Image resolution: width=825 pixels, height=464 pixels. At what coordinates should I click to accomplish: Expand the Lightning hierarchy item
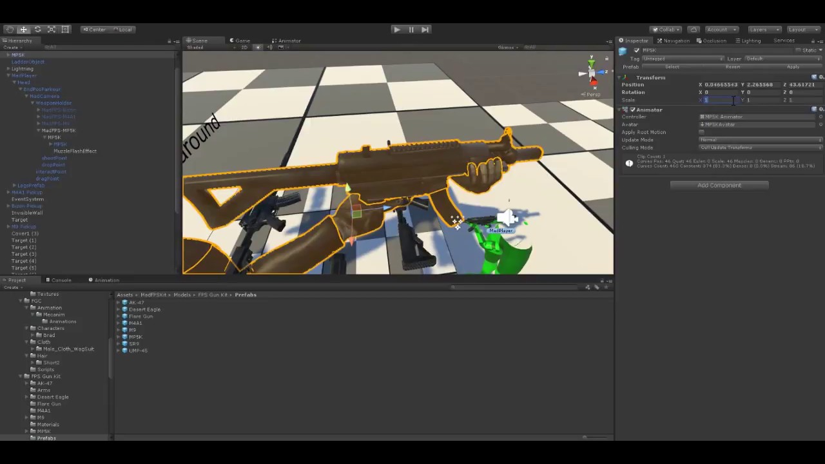(8, 69)
